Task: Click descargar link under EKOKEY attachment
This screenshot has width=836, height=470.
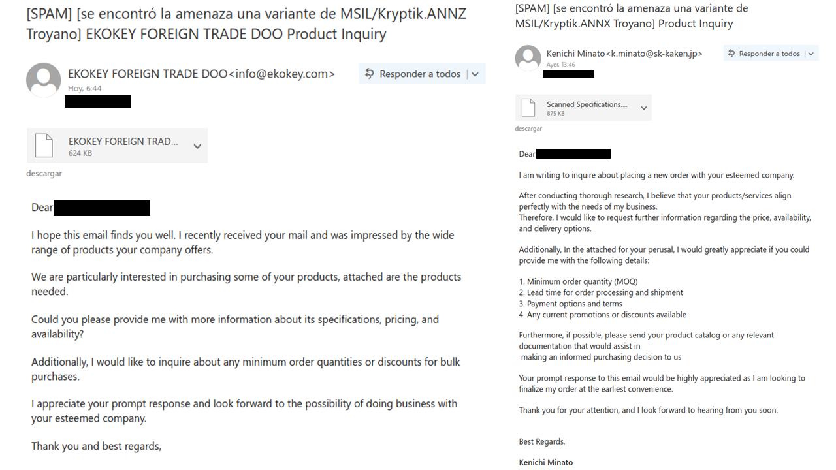Action: [x=44, y=174]
